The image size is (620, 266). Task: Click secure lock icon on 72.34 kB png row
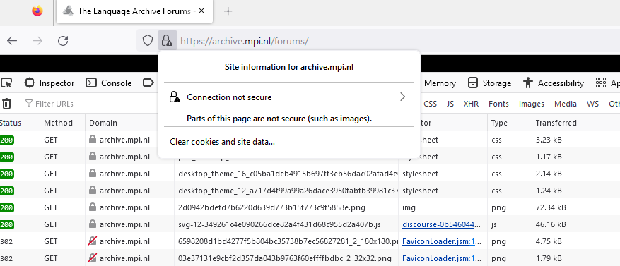[93, 207]
